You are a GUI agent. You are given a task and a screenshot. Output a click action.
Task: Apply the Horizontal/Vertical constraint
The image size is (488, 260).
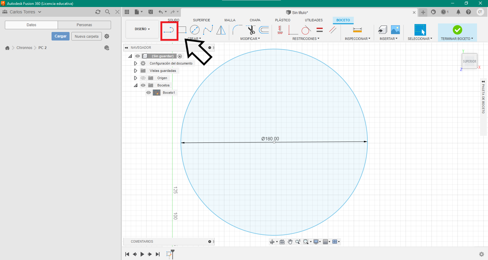pyautogui.click(x=280, y=30)
